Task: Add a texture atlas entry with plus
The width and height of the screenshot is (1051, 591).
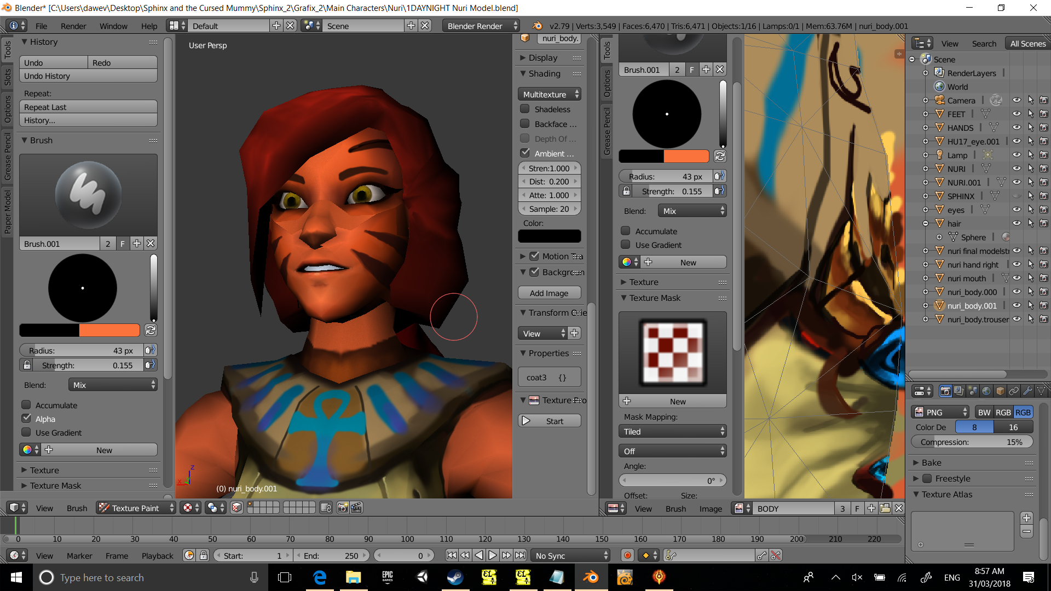Action: pyautogui.click(x=1027, y=518)
